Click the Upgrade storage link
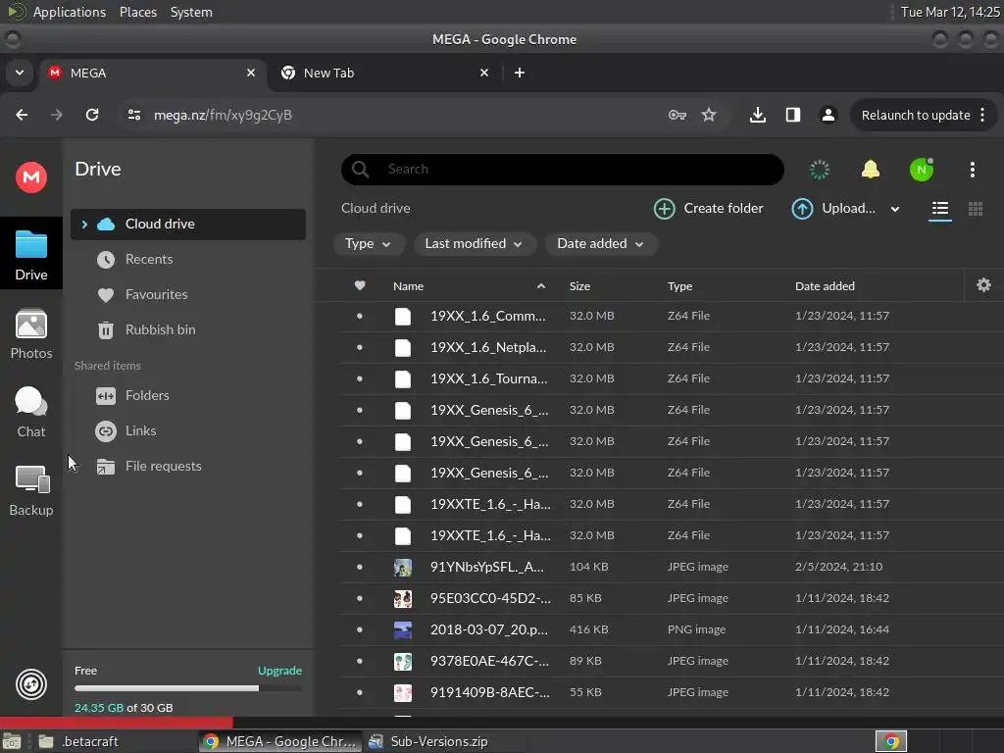Viewport: 1004px width, 753px height. 279,671
